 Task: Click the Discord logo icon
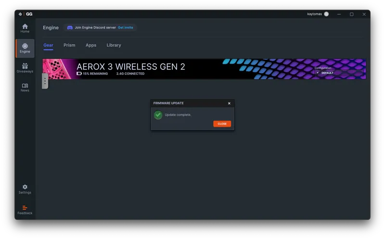[70, 27]
